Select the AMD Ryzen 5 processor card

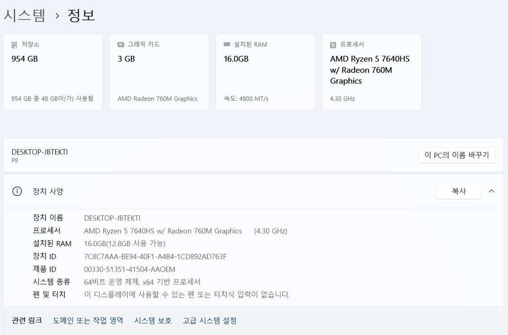372,72
